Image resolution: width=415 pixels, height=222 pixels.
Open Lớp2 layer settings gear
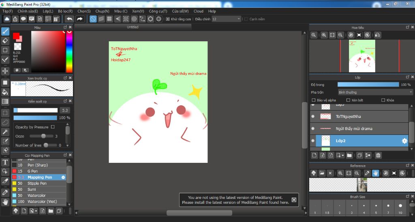(x=404, y=141)
